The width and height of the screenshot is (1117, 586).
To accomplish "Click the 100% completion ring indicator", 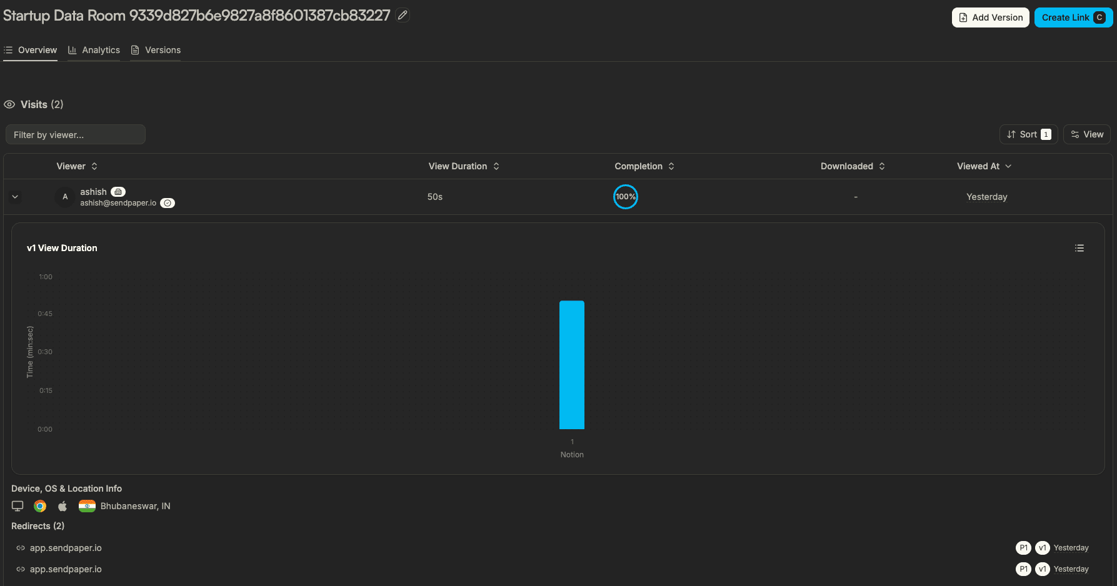I will coord(626,196).
